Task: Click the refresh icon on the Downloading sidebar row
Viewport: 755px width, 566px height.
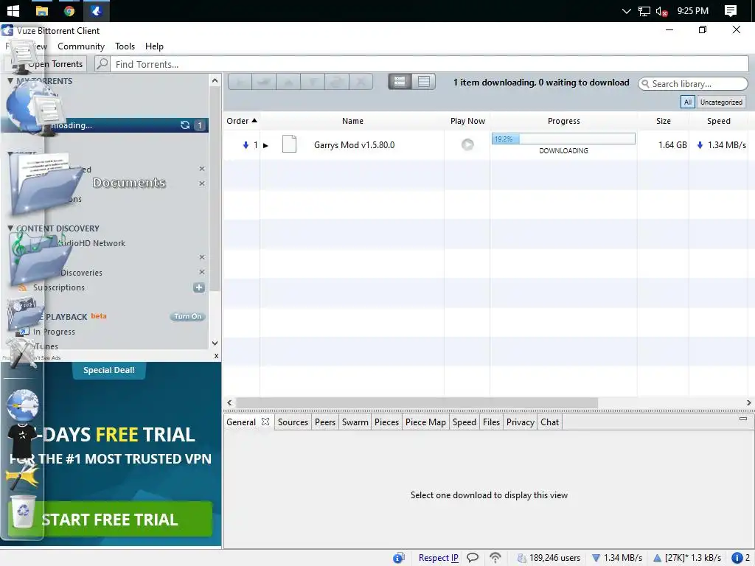Action: coord(185,125)
